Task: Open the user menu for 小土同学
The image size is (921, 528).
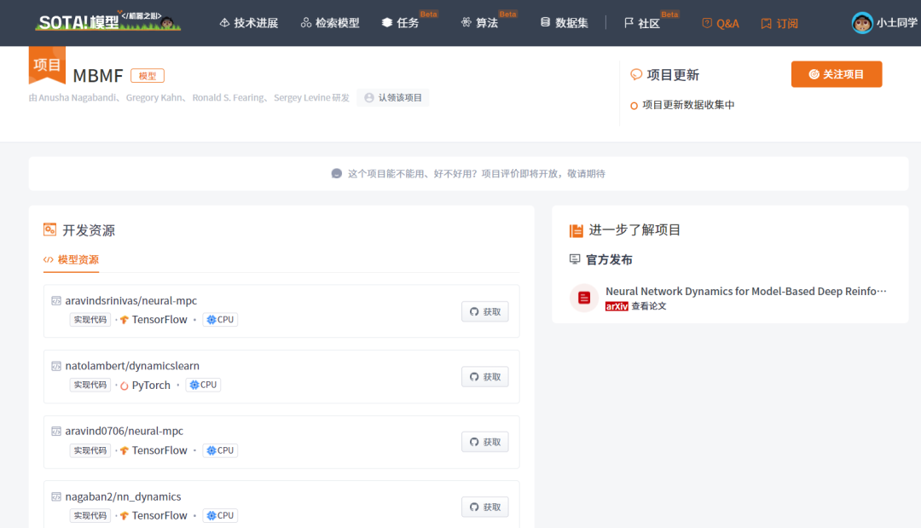Action: [883, 23]
